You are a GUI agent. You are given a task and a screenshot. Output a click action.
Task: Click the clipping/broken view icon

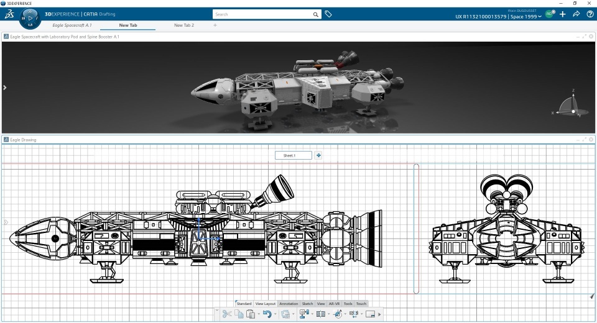pos(354,314)
